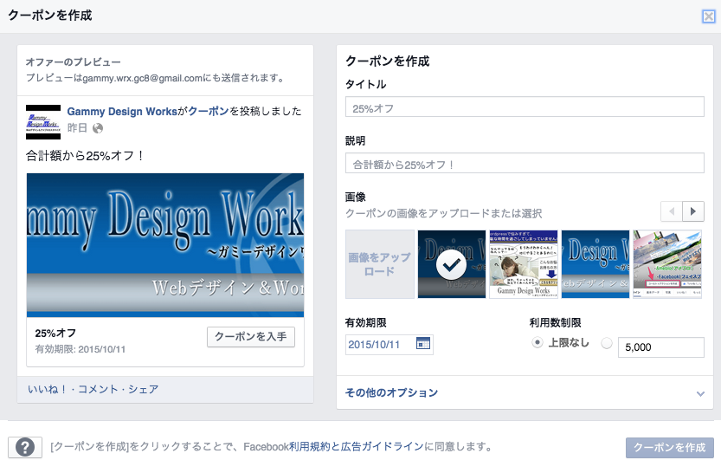Viewport: 721px width, 473px height.
Task: Open the クーポン link in post header
Action: pos(209,112)
